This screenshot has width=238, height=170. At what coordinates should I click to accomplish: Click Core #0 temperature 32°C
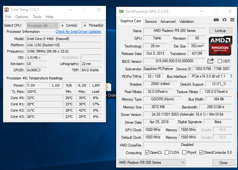tap(44, 98)
